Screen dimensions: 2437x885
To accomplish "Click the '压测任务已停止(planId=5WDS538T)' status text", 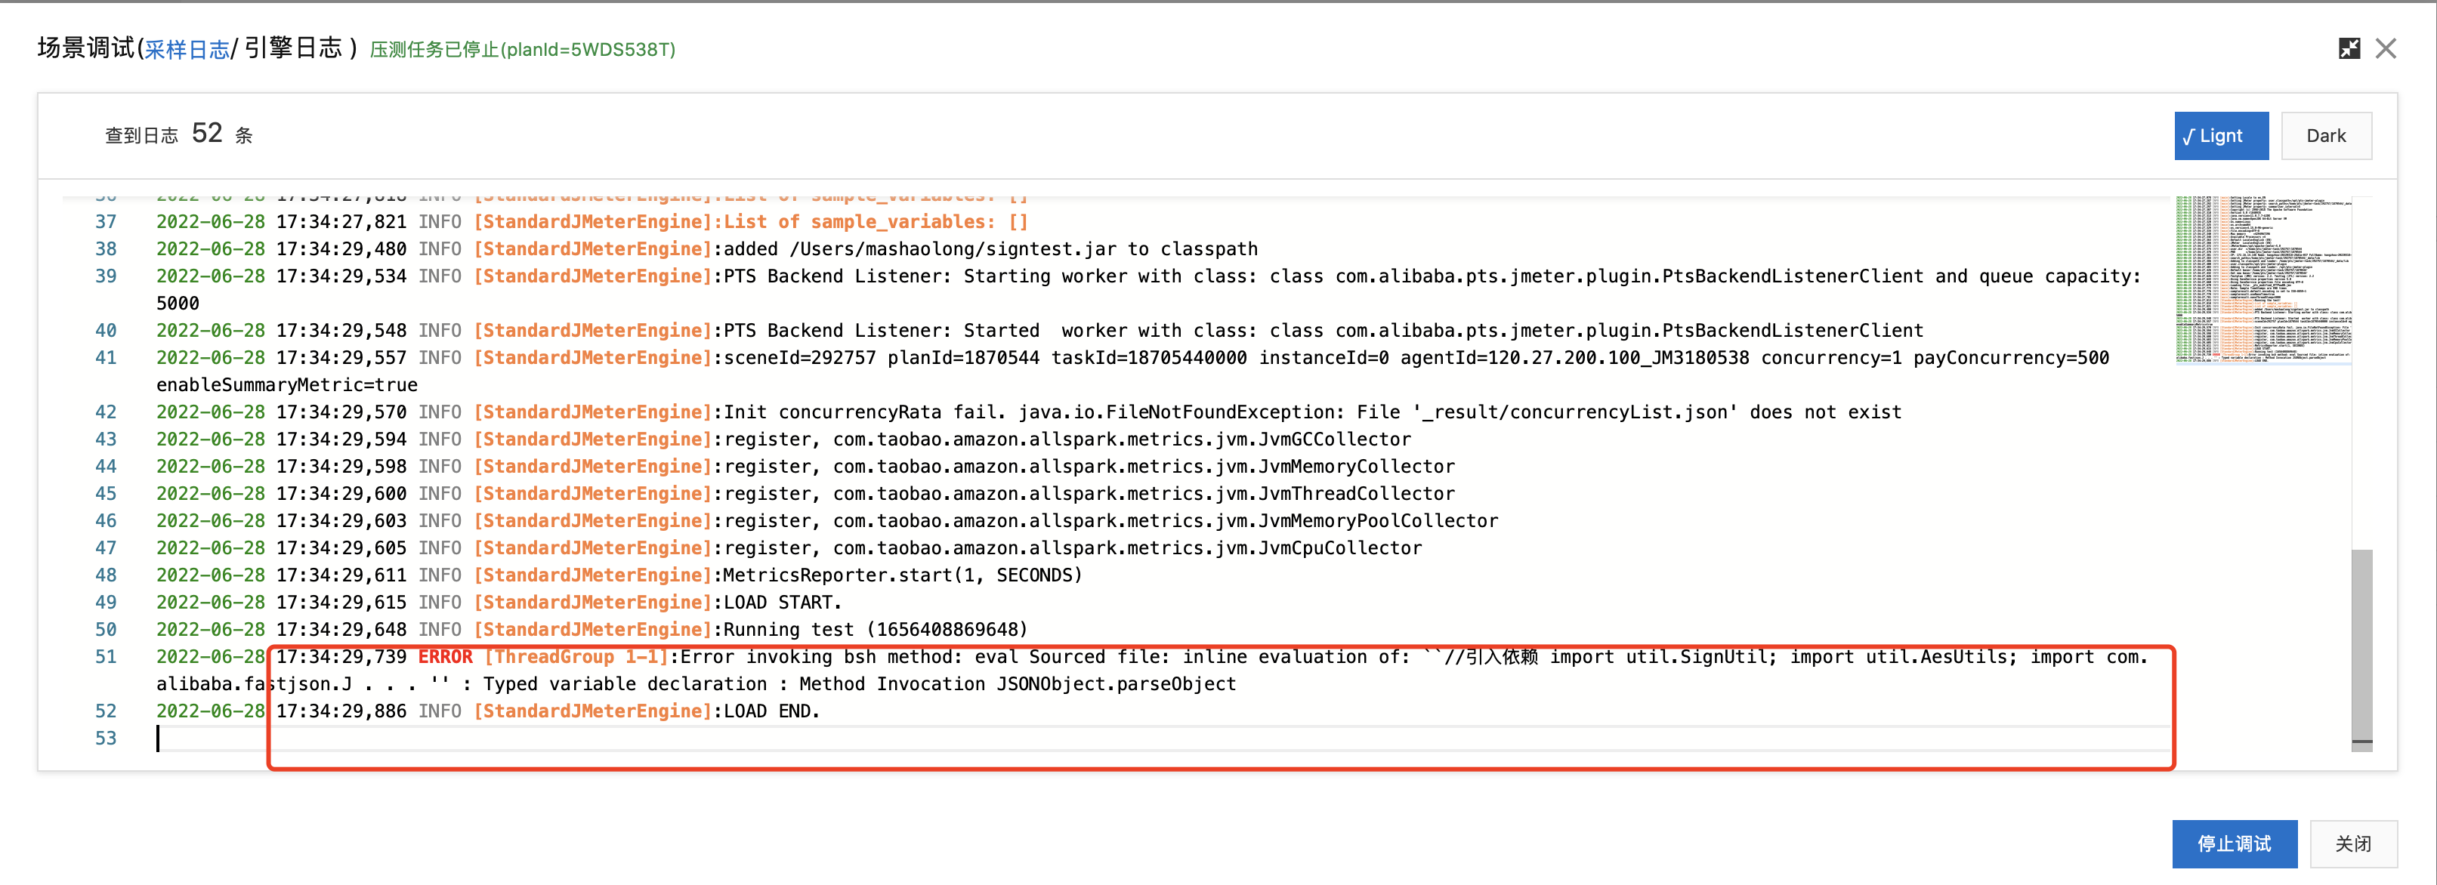I will click(522, 49).
